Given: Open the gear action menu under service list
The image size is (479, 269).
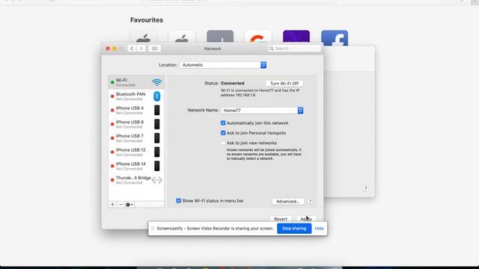Looking at the screenshot, I should coord(129,205).
